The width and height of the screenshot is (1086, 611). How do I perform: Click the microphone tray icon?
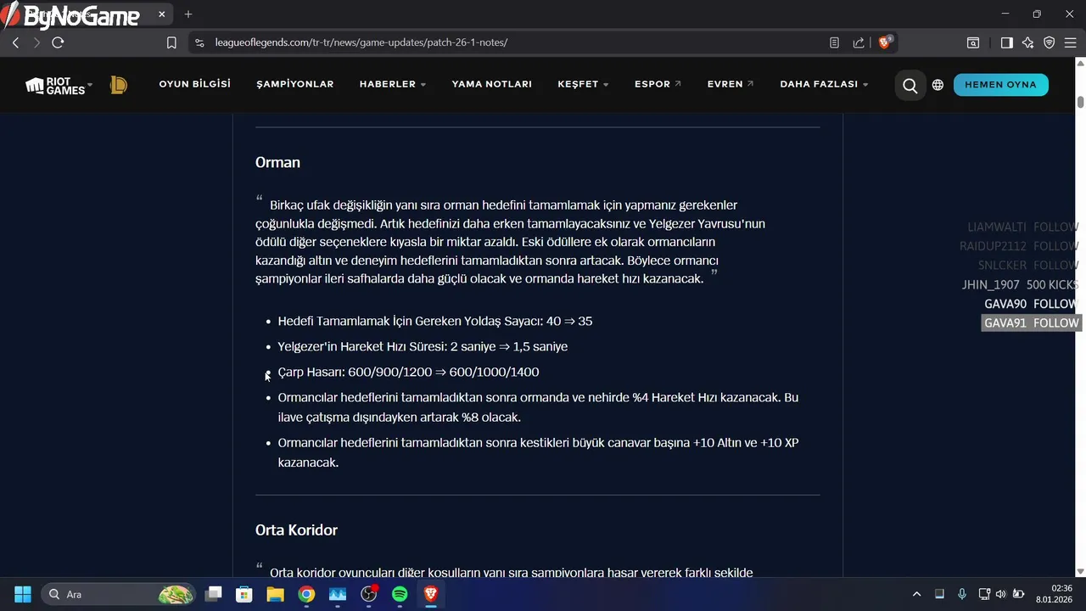pyautogui.click(x=961, y=594)
